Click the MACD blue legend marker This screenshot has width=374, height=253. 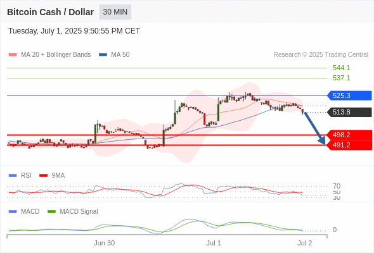click(13, 212)
